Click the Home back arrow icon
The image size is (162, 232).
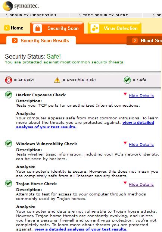coord(7,28)
